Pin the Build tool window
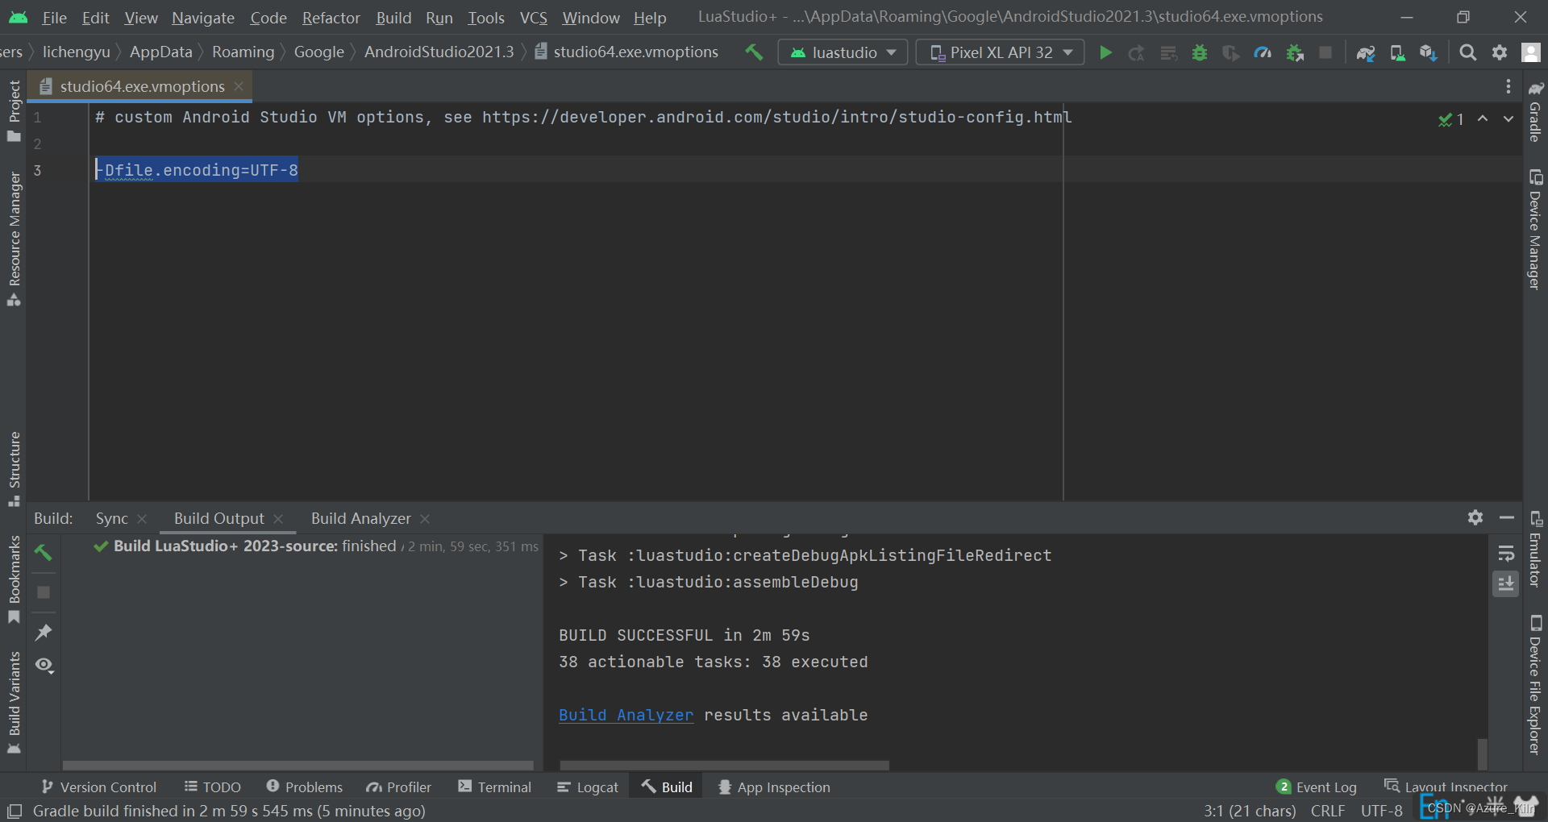 pyautogui.click(x=44, y=633)
